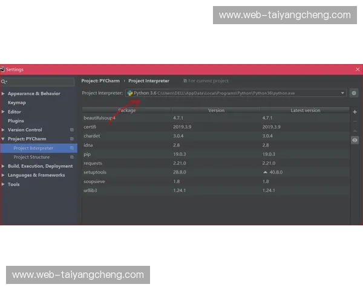Screen dimensions: 363x290
Task: Click the interpreter settings gear icon
Action: click(354, 93)
